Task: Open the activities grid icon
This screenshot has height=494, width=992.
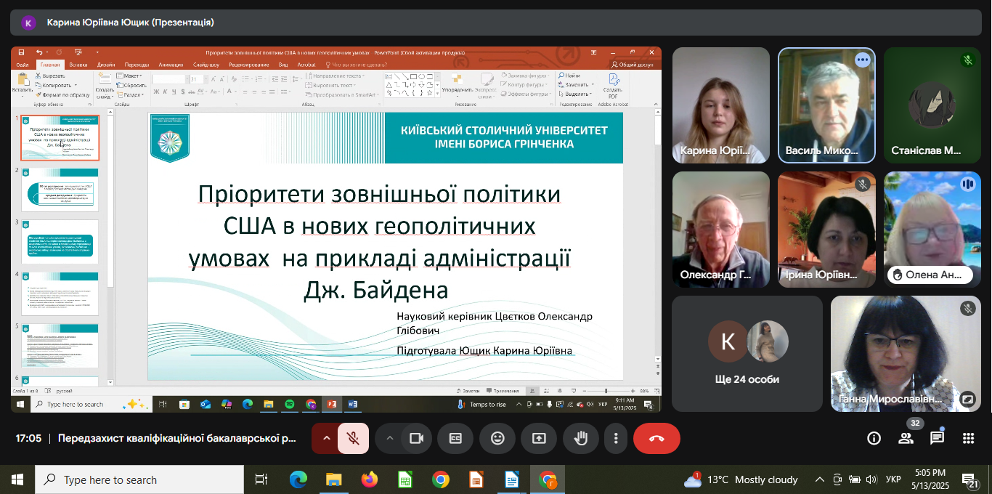Action: coord(968,438)
